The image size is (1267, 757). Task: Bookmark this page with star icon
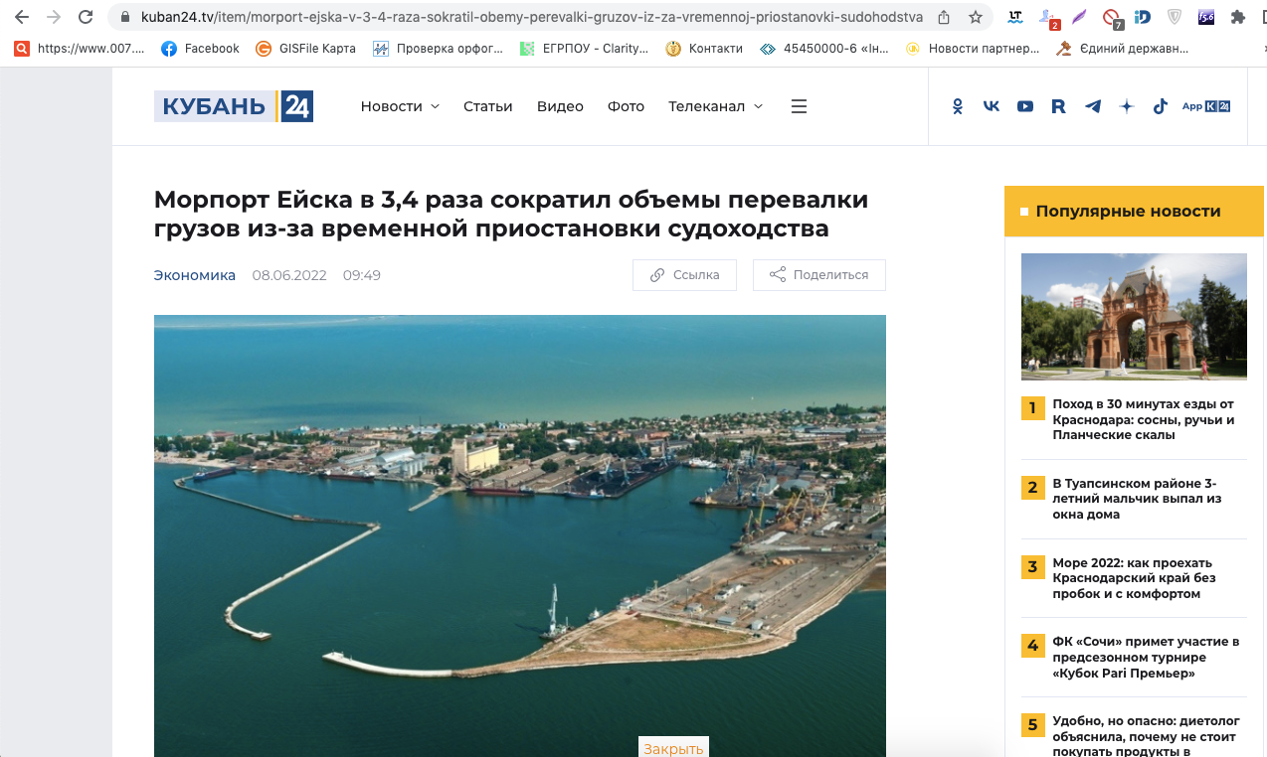pos(976,17)
